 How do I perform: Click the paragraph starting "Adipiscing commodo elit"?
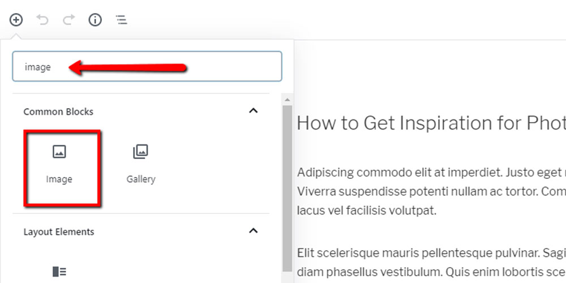point(431,191)
